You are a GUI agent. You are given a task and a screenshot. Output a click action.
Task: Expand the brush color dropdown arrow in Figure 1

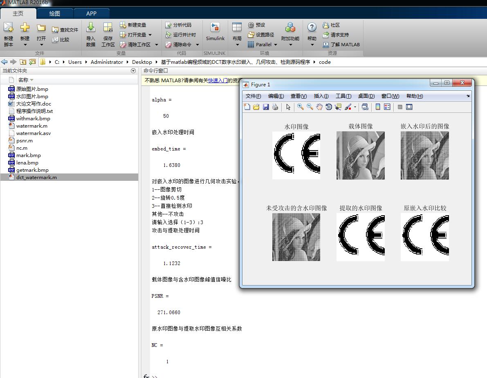[x=355, y=107]
